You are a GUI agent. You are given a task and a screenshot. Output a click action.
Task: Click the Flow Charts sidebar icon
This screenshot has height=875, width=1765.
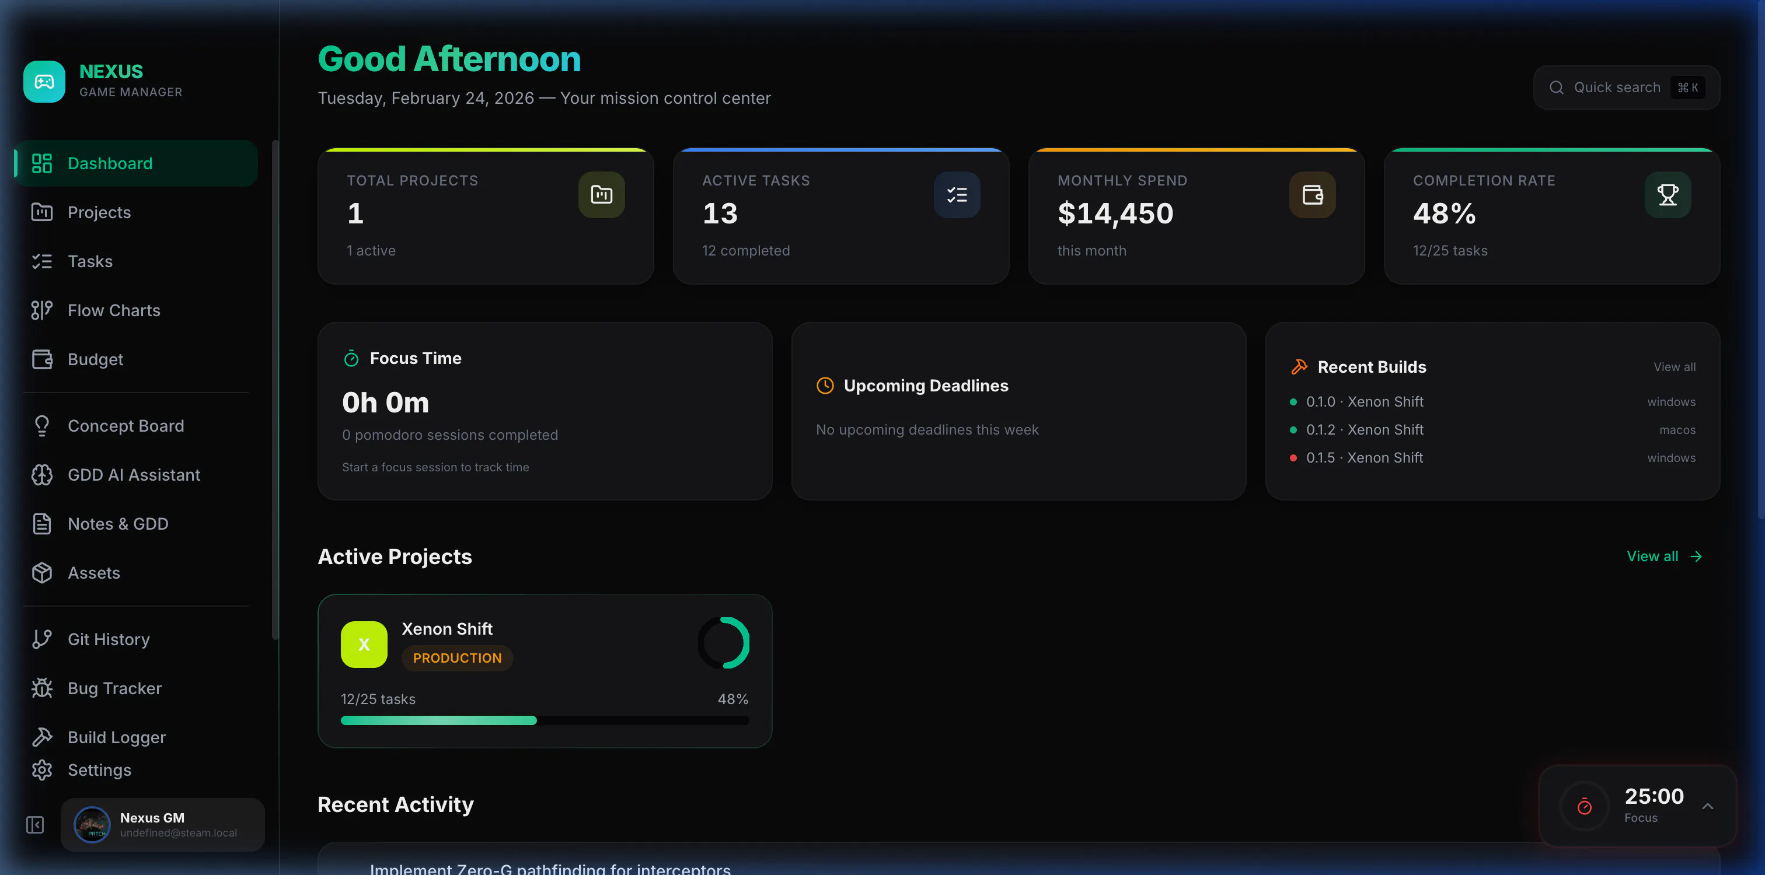[x=42, y=310]
